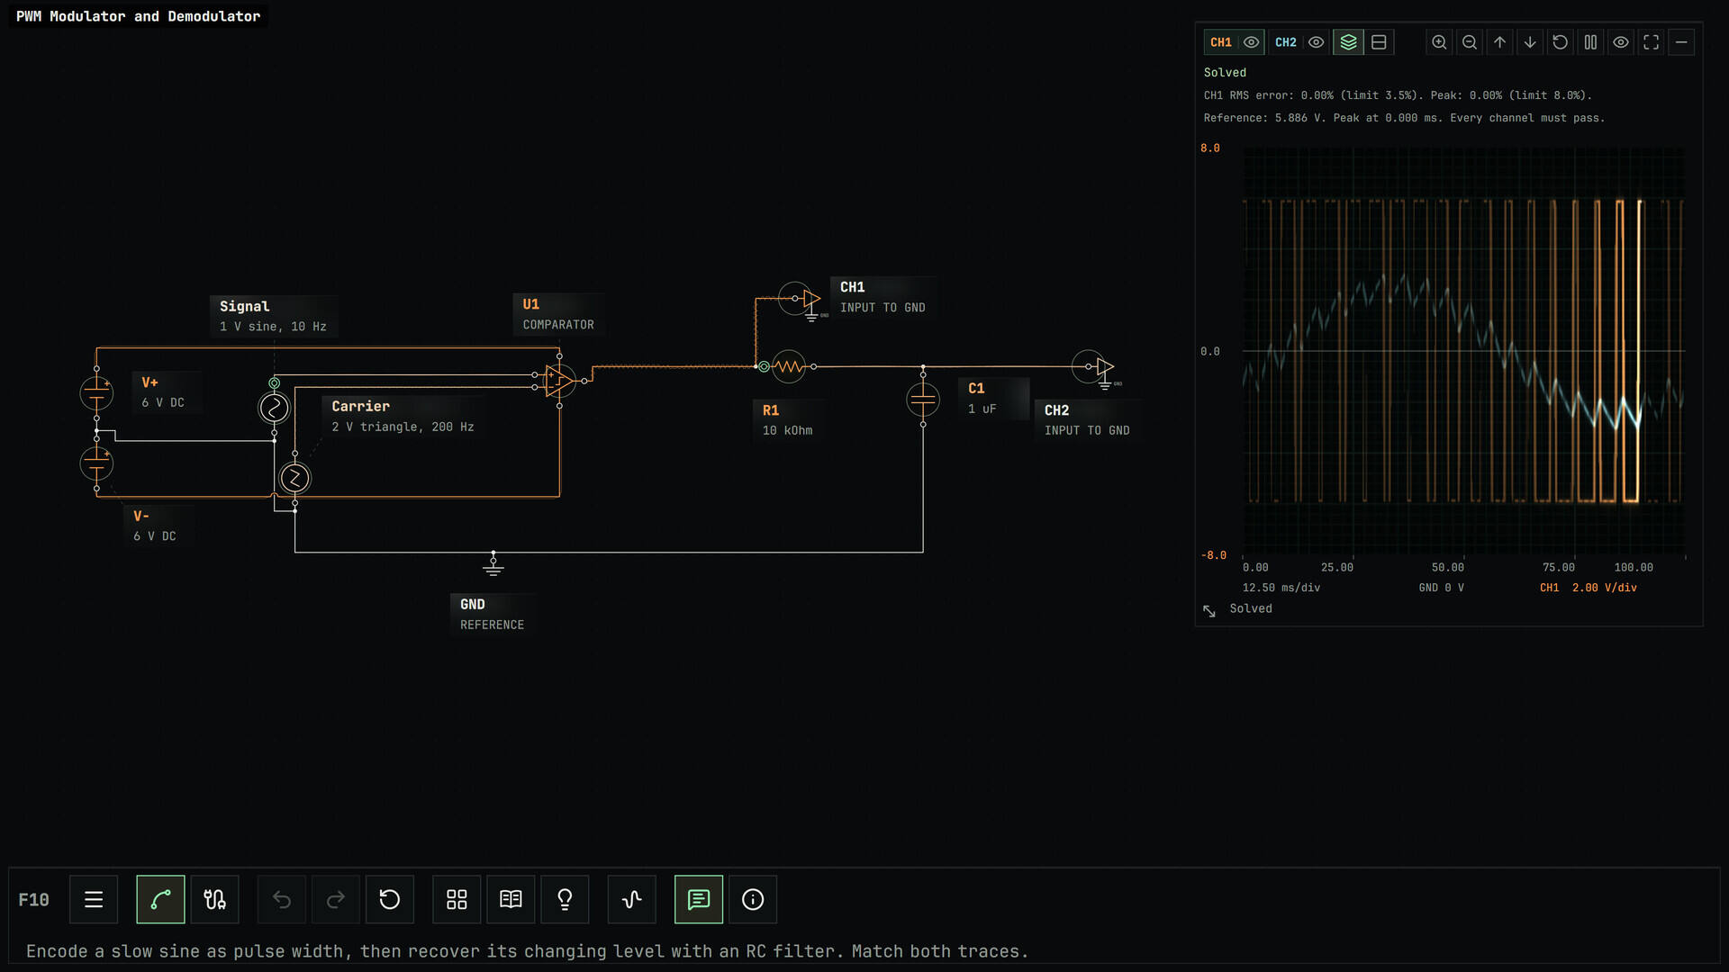
Task: Select the U1 comparator component
Action: pyautogui.click(x=559, y=381)
